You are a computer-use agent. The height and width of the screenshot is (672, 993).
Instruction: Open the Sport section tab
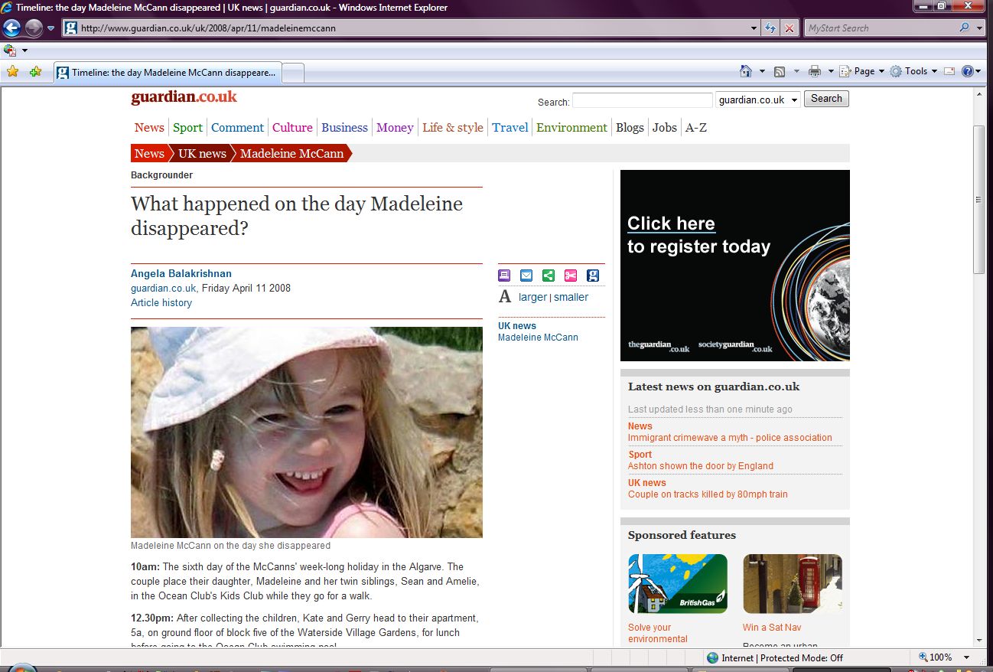pyautogui.click(x=187, y=128)
